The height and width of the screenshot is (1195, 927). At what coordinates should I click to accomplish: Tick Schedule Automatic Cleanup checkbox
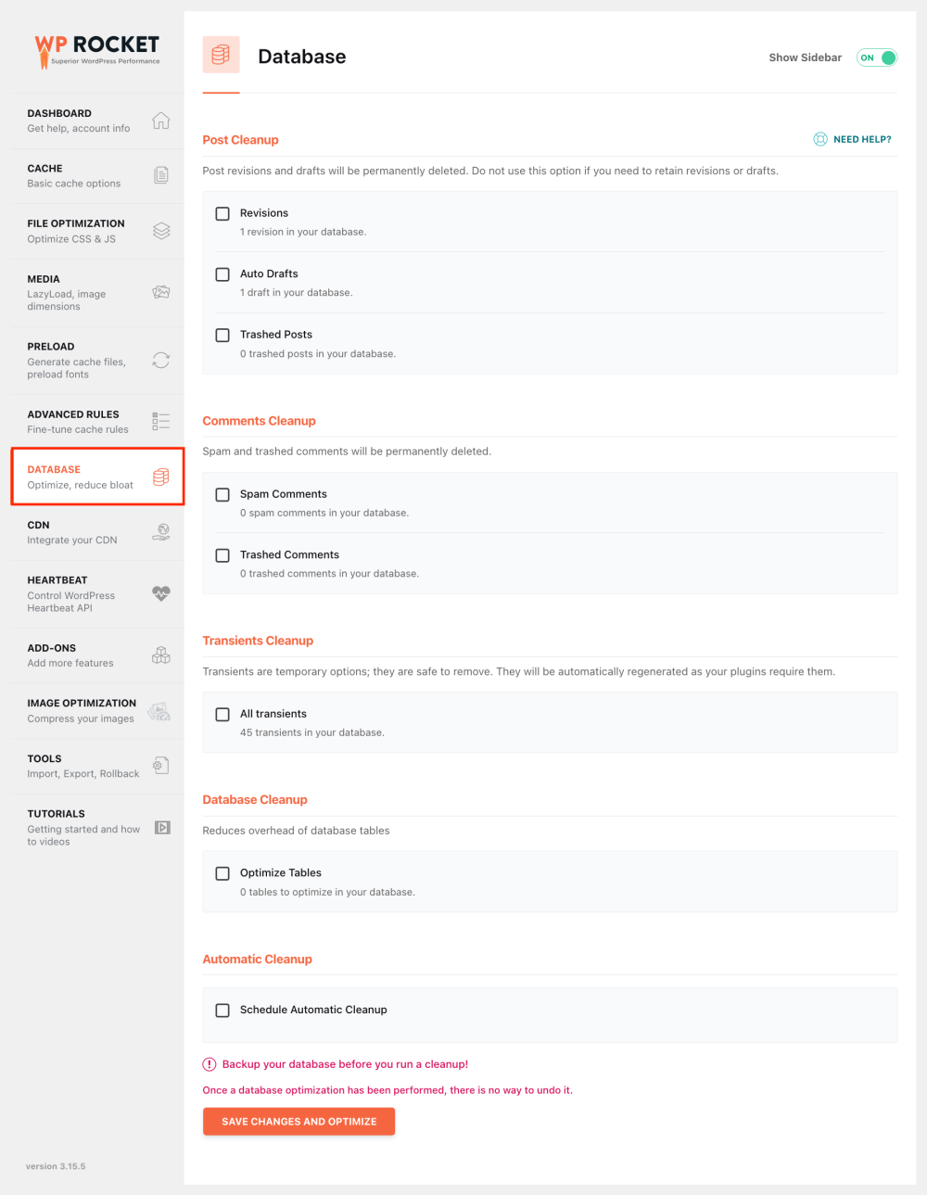222,1011
